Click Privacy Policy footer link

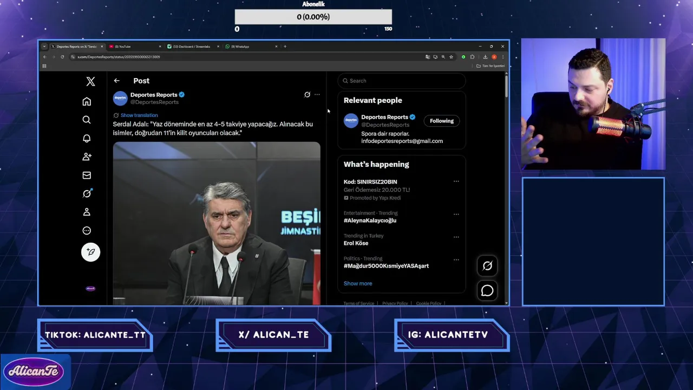pos(395,303)
